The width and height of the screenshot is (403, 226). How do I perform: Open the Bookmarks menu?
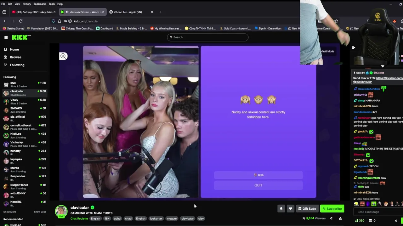click(40, 4)
